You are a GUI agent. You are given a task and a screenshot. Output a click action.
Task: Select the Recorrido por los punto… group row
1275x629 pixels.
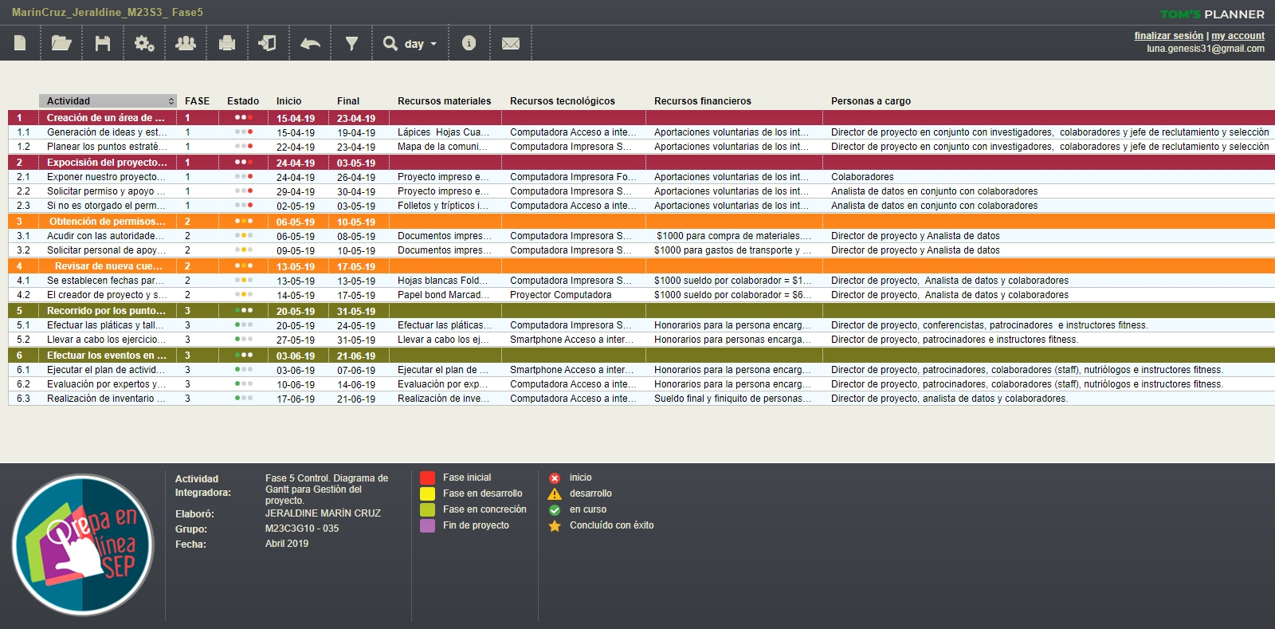[106, 311]
